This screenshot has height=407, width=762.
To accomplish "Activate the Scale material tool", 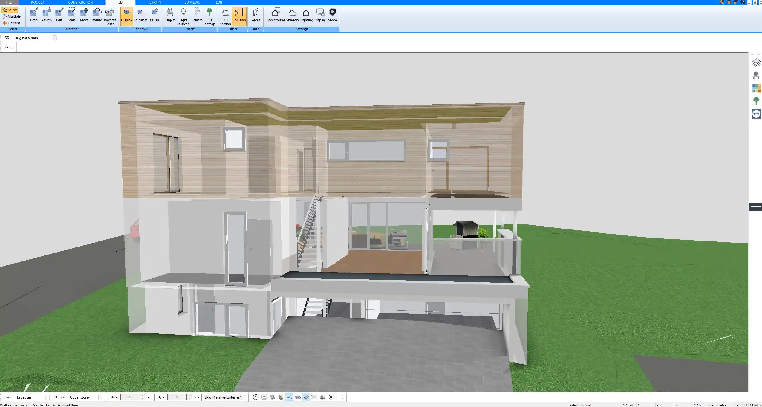I will pos(72,15).
